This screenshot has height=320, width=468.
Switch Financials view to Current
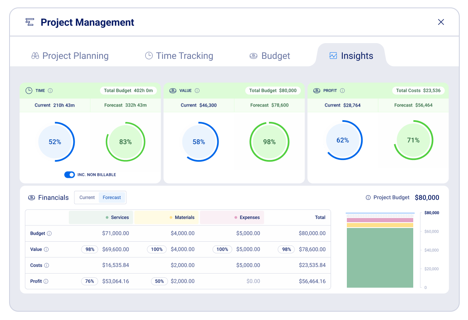87,198
